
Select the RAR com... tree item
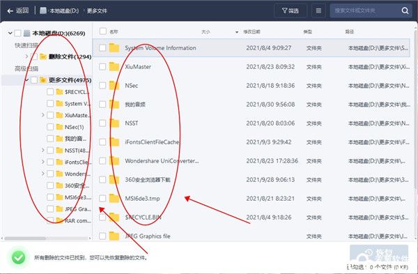(x=78, y=220)
